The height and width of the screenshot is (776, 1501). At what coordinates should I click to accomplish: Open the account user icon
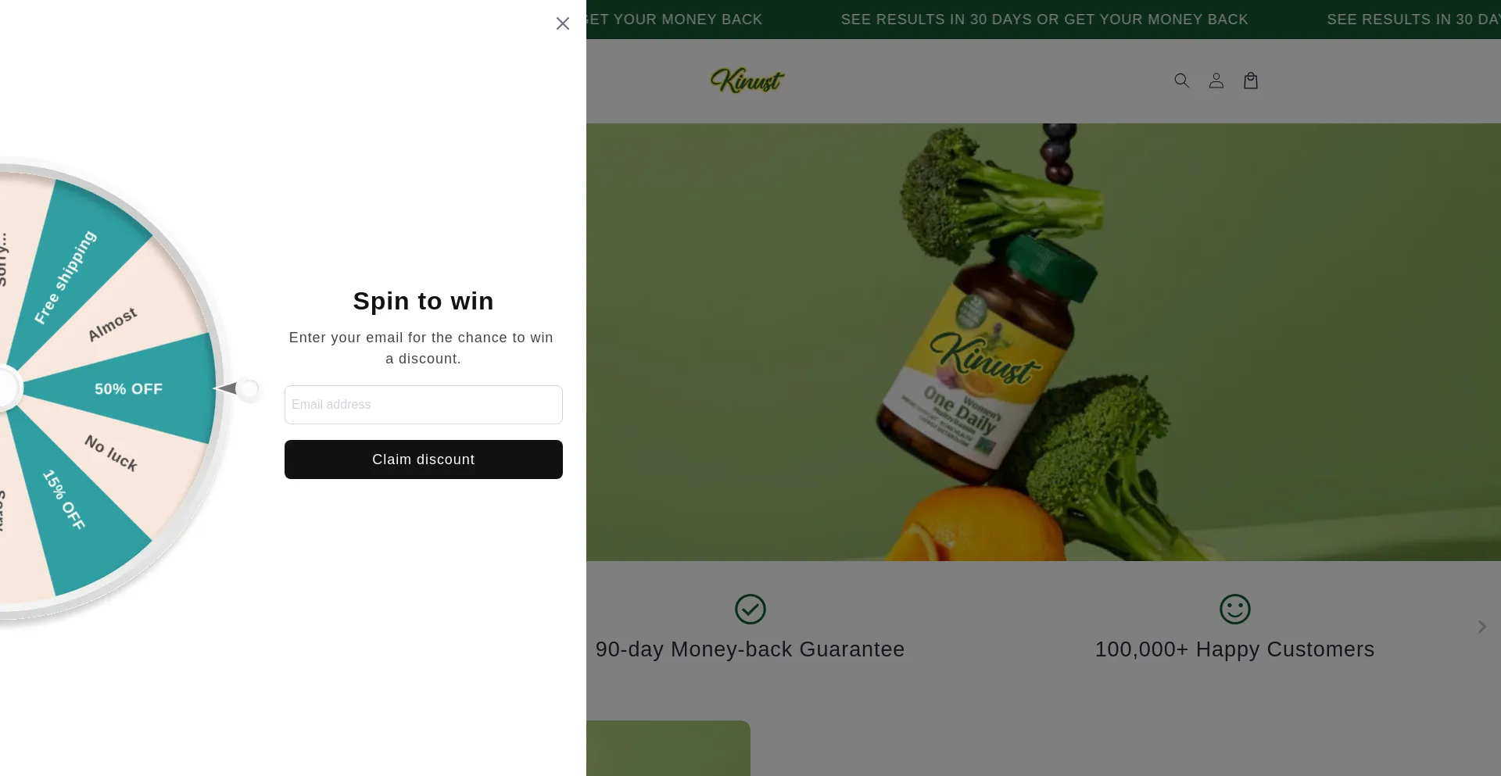tap(1216, 80)
